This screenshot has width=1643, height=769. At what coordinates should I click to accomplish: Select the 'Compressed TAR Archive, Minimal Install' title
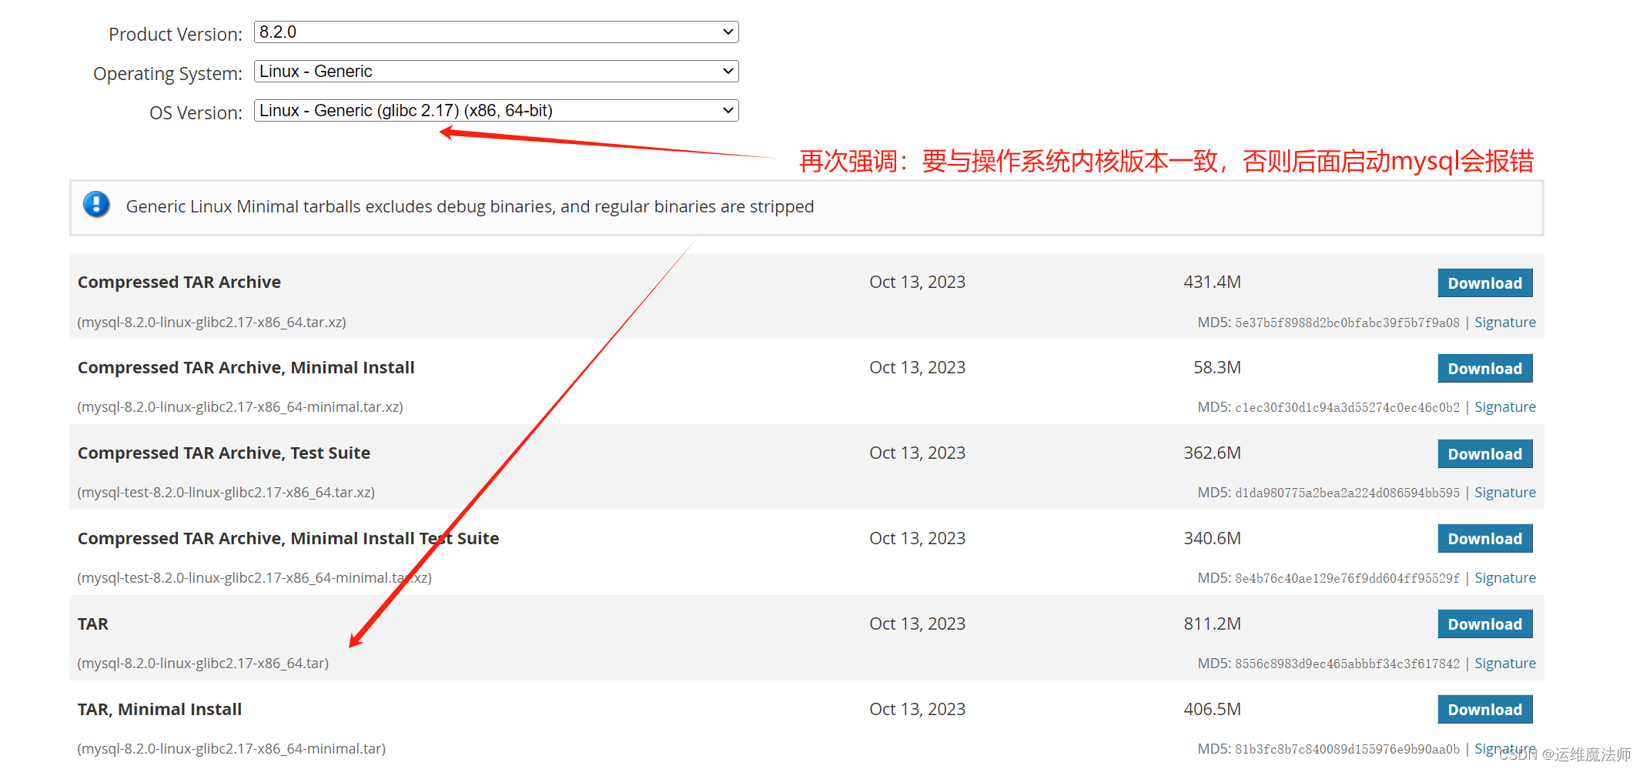tap(246, 368)
